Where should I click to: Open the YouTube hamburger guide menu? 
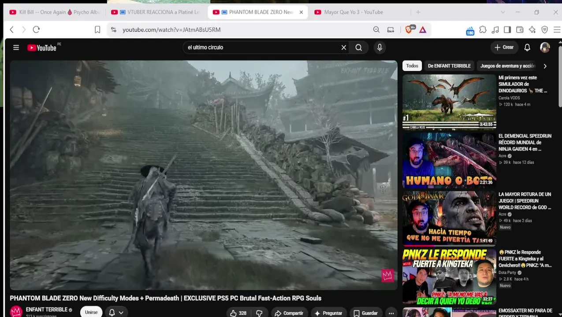16,48
